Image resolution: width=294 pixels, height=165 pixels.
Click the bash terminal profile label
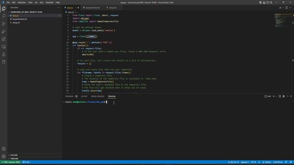coord(268,96)
